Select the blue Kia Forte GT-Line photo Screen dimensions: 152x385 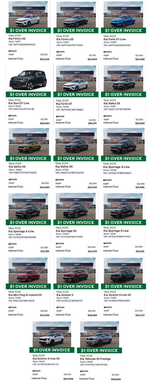click(124, 14)
